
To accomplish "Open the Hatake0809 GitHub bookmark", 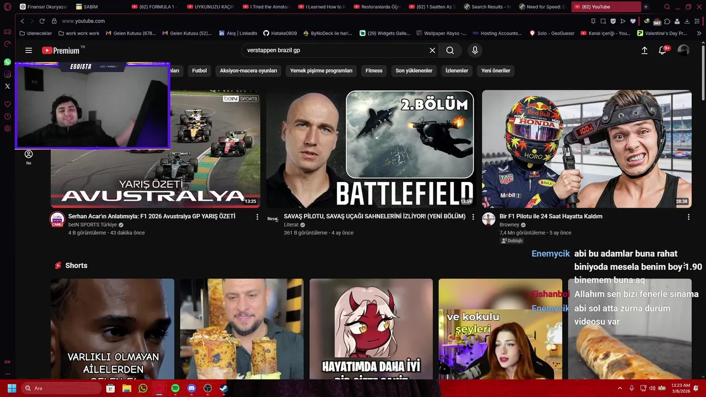I will click(x=280, y=33).
